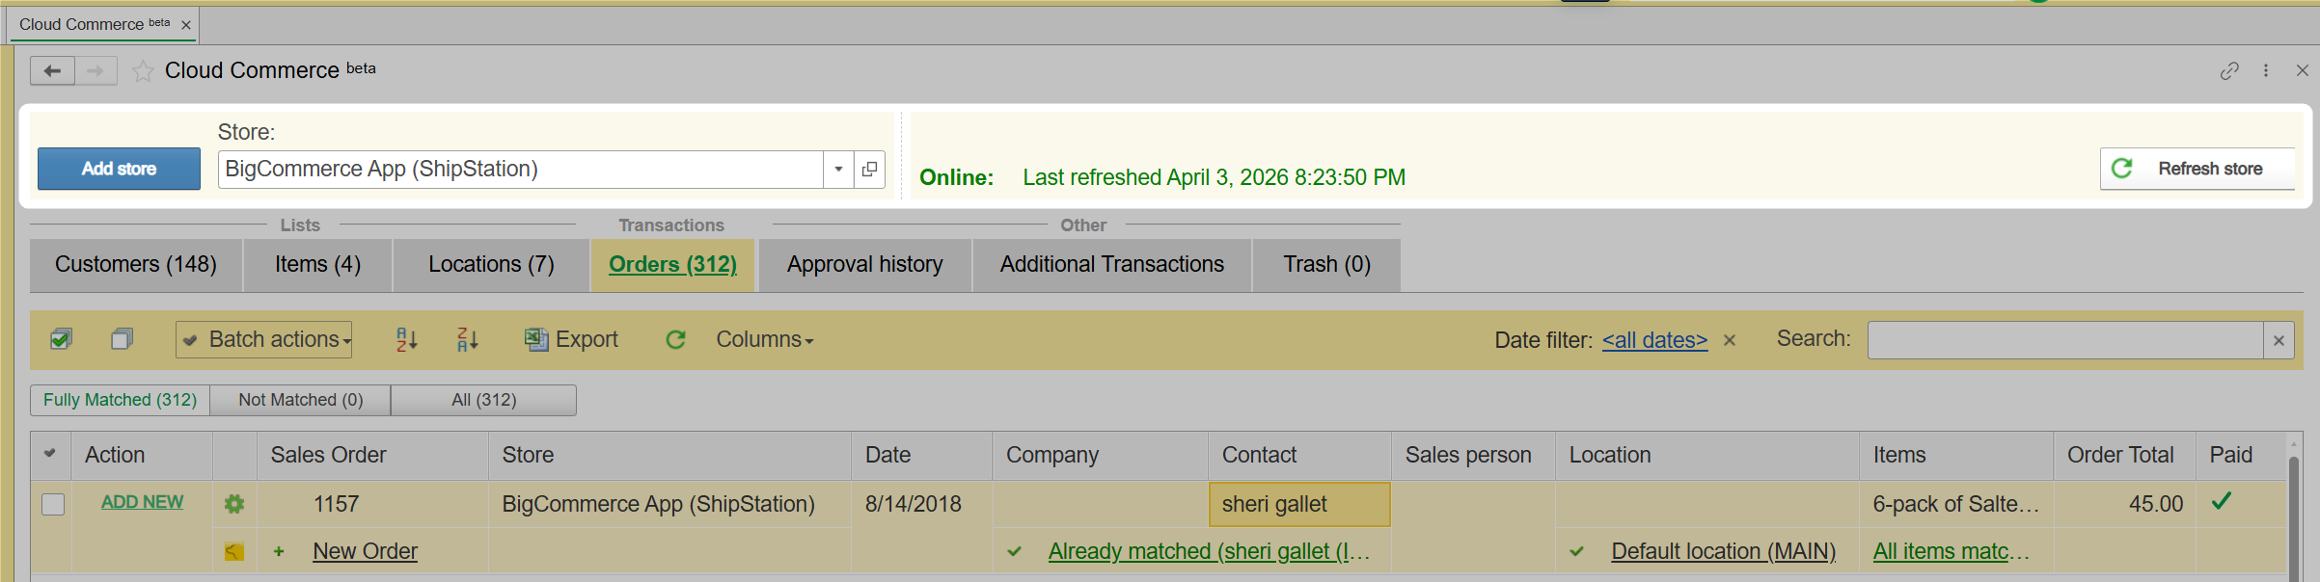
Task: Click the uncheck-all rows icon
Action: (x=122, y=339)
